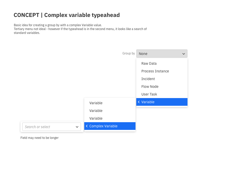The height and width of the screenshot is (182, 250).
Task: Select the third Variable option in the submenu
Action: 96,118
